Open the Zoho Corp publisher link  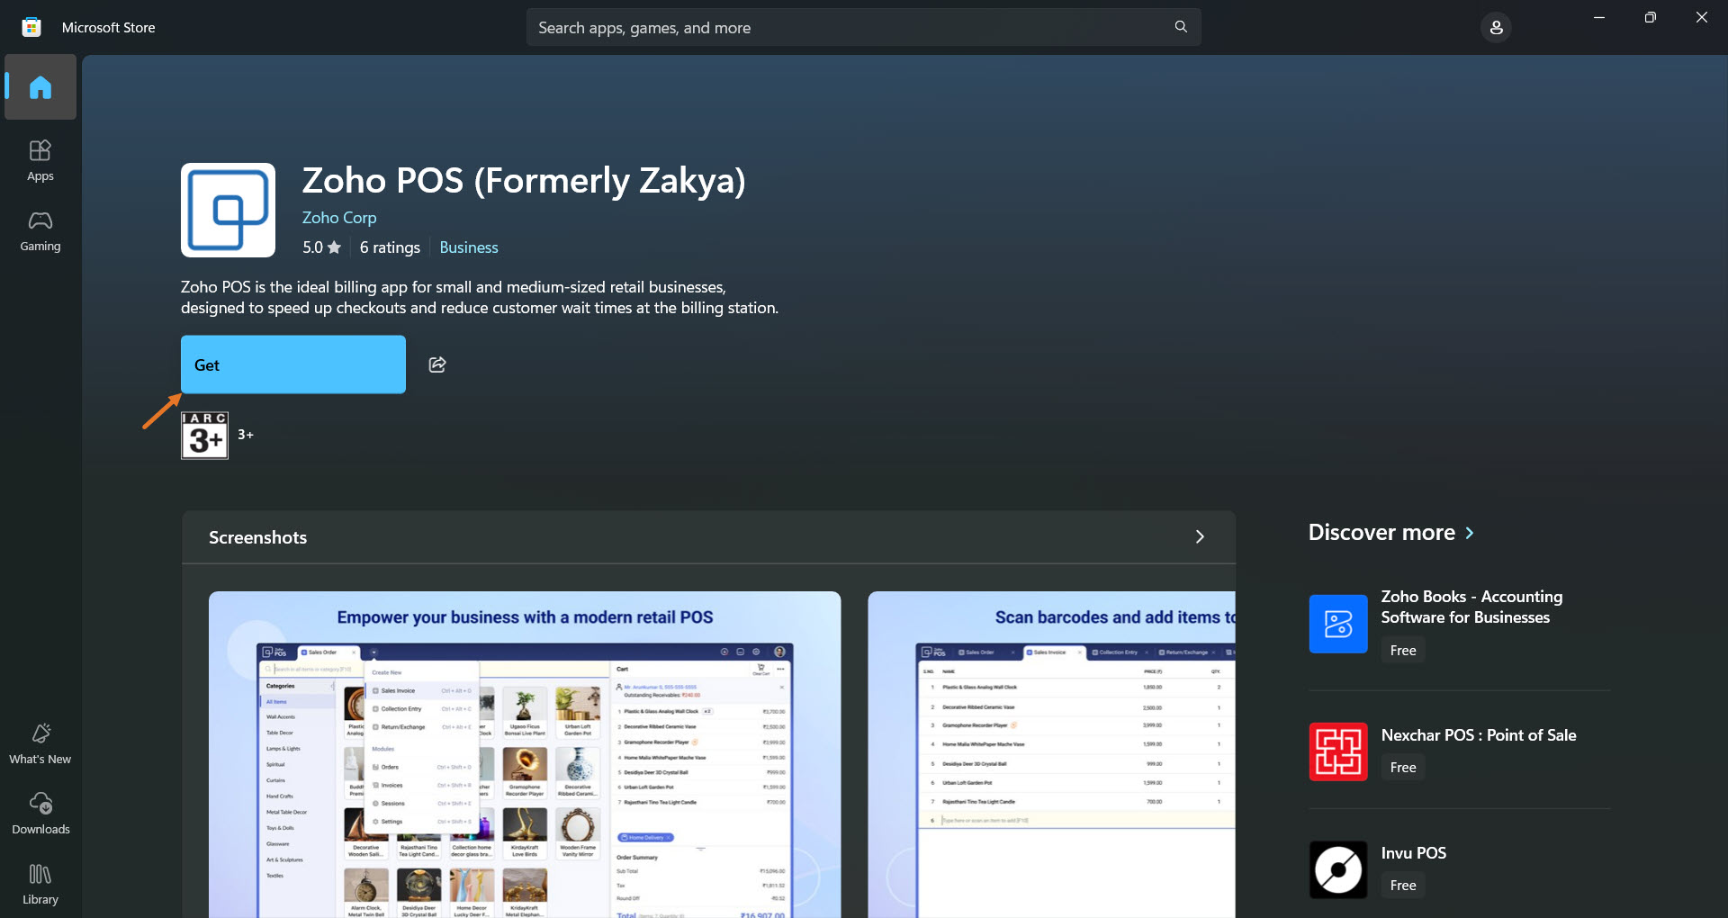[x=339, y=218]
